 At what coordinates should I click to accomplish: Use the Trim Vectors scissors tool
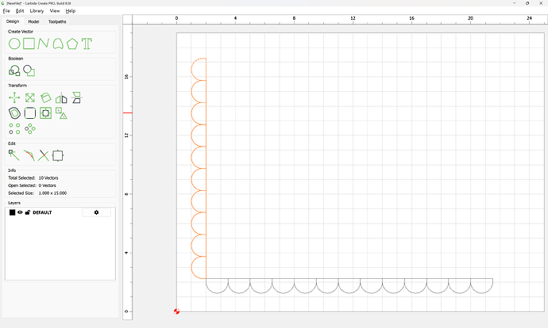(44, 155)
